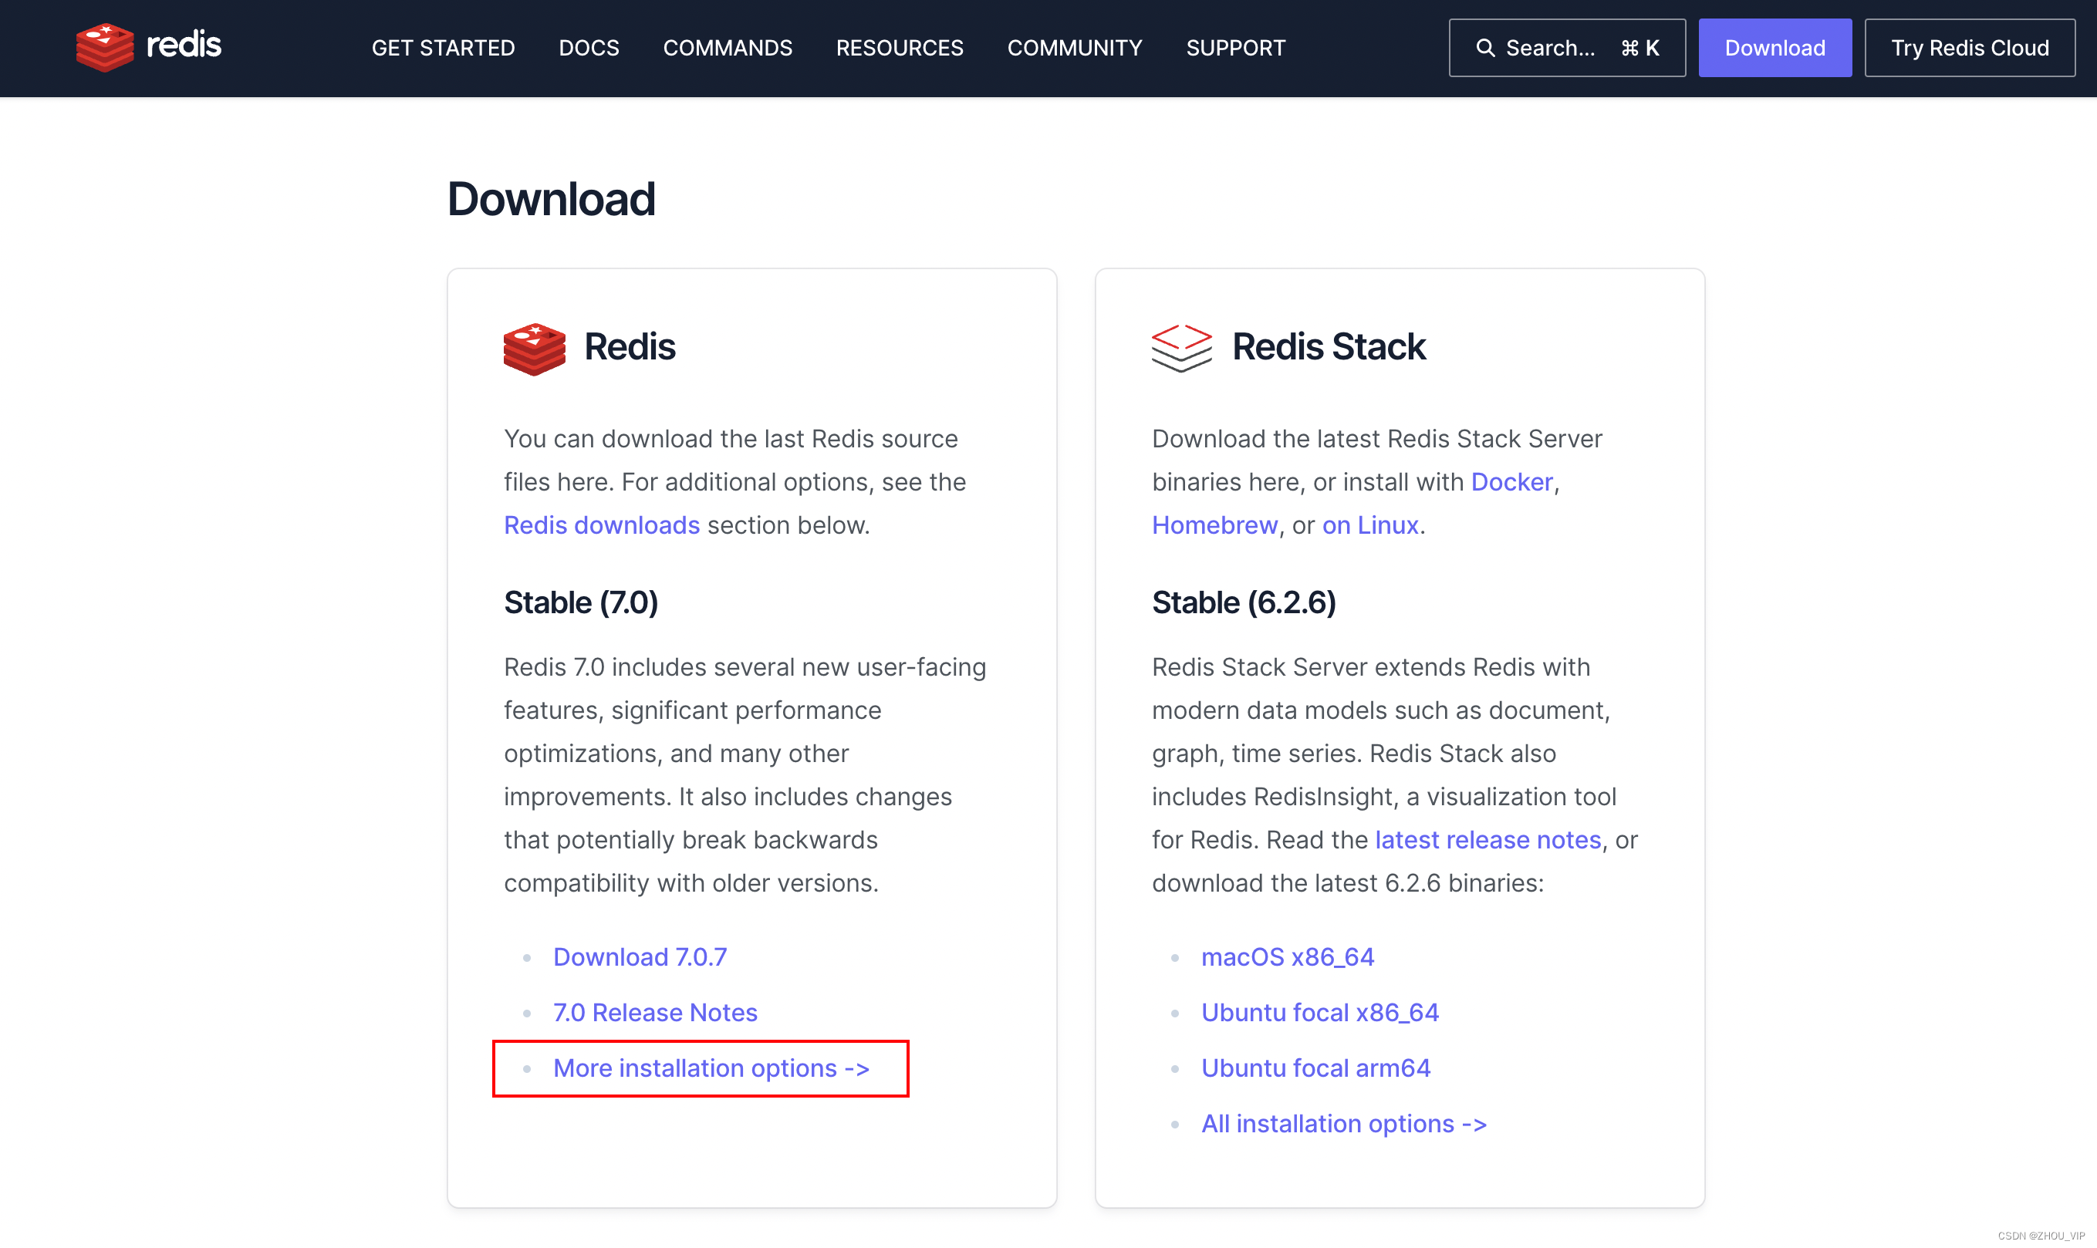
Task: Follow the Redis downloads link
Action: coord(602,524)
